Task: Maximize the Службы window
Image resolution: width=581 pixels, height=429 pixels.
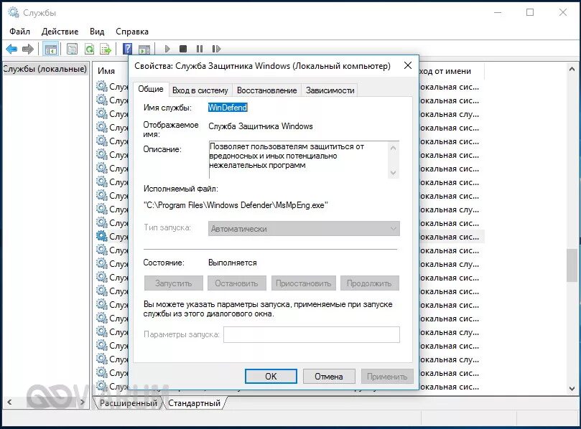Action: (x=530, y=13)
